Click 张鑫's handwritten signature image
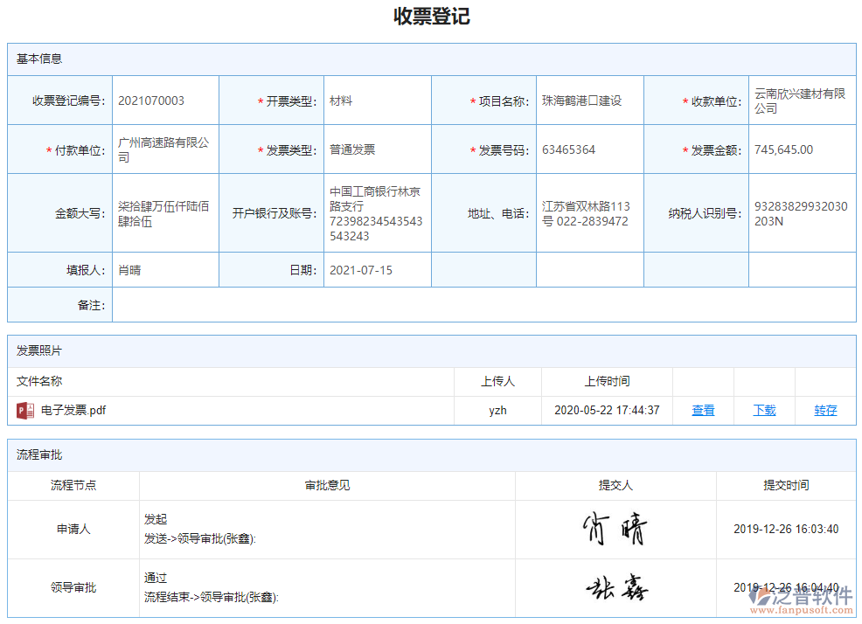Screen dimensions: 862x624 tap(616, 587)
